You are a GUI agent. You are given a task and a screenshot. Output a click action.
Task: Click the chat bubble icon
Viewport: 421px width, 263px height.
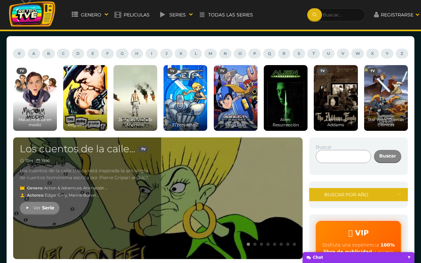pyautogui.click(x=309, y=258)
